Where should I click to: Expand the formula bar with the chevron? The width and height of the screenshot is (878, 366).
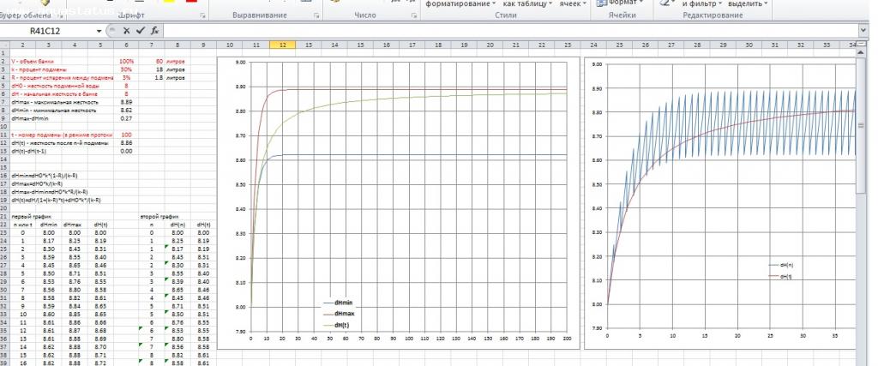tap(863, 31)
